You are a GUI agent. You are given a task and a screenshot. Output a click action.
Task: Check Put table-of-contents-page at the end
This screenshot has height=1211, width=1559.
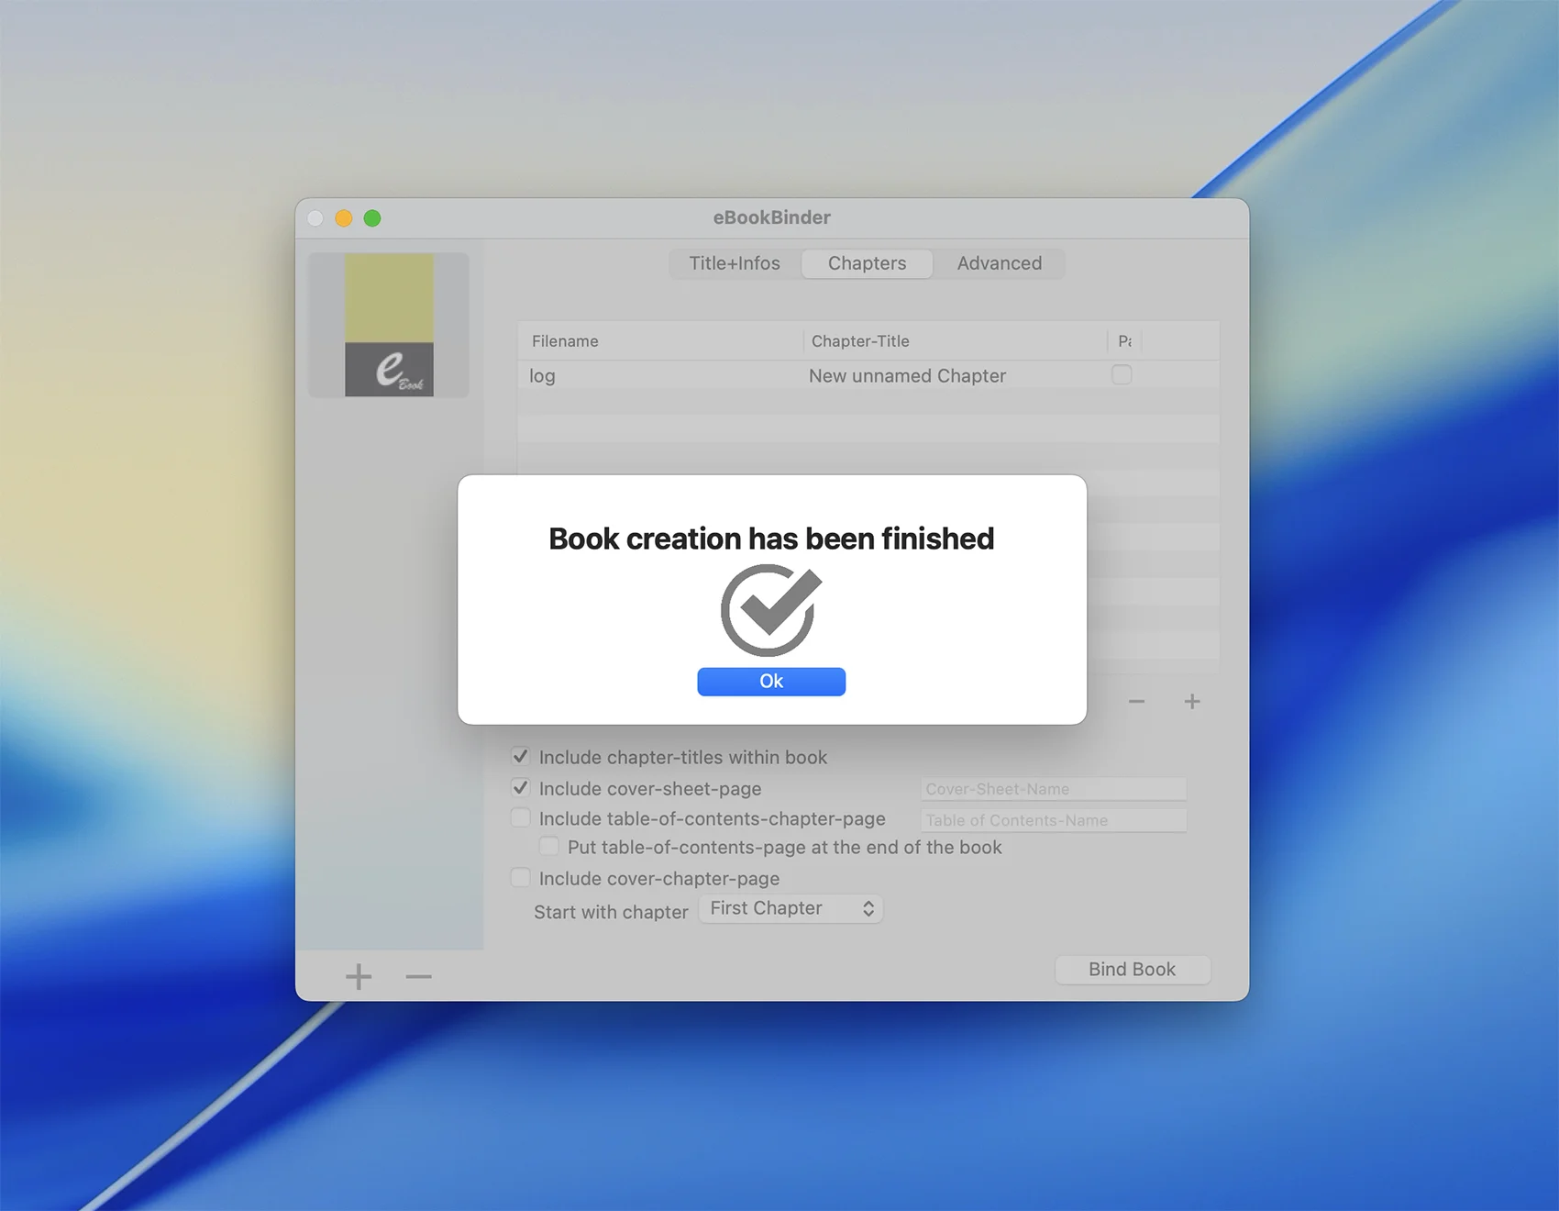click(x=548, y=847)
